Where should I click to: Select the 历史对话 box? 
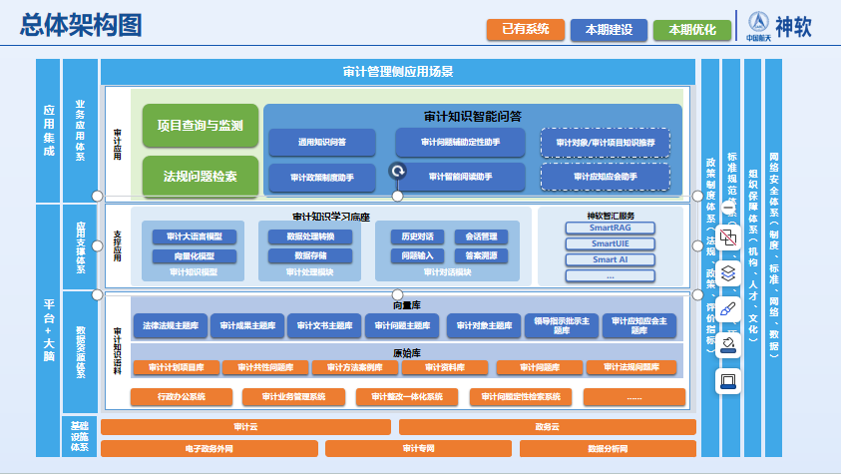(417, 237)
